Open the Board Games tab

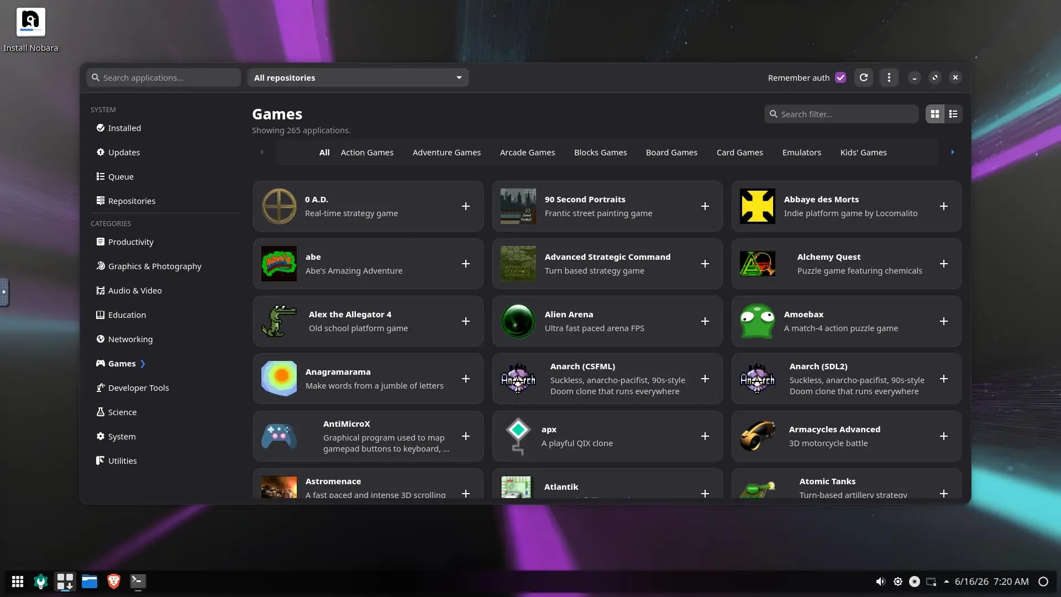click(671, 152)
